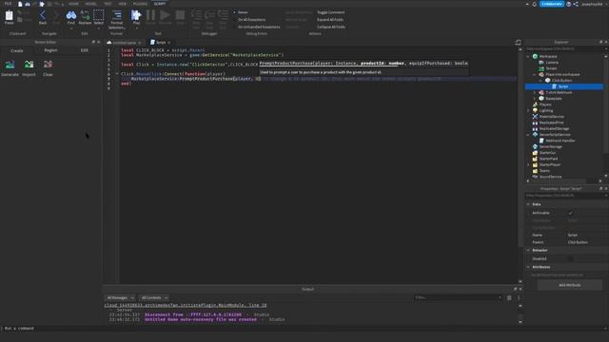Collapse the Workspace tree node
The image size is (609, 342).
pos(528,56)
